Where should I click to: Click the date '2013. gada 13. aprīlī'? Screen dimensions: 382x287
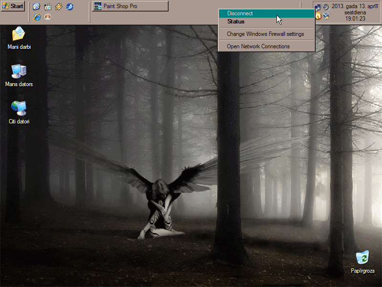point(355,6)
